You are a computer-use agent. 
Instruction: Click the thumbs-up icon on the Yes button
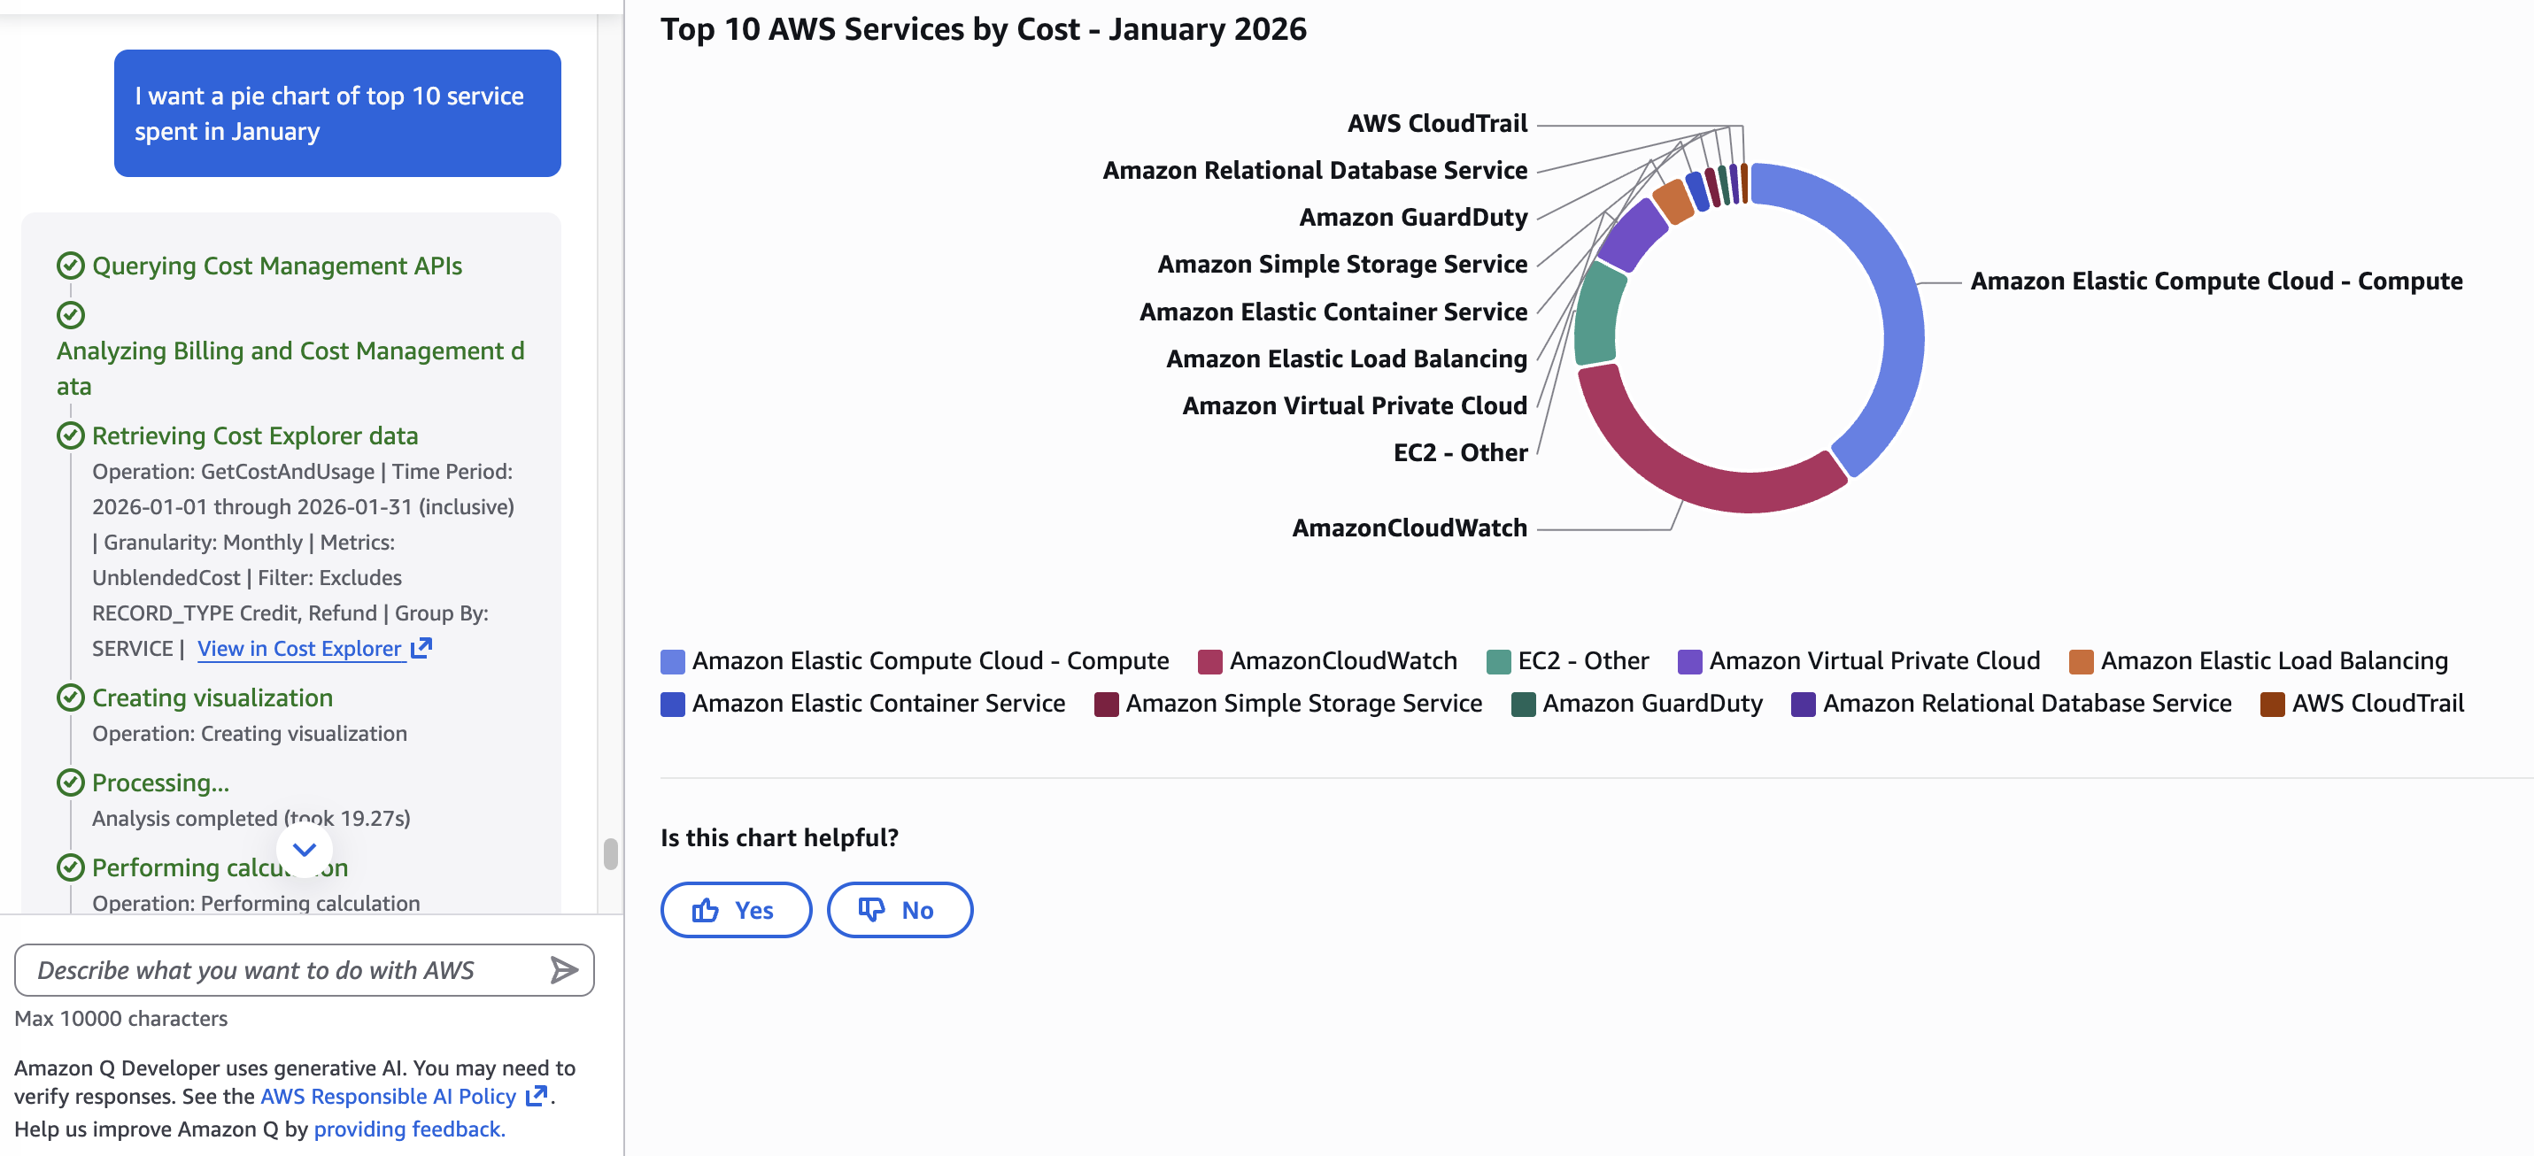[x=707, y=910]
